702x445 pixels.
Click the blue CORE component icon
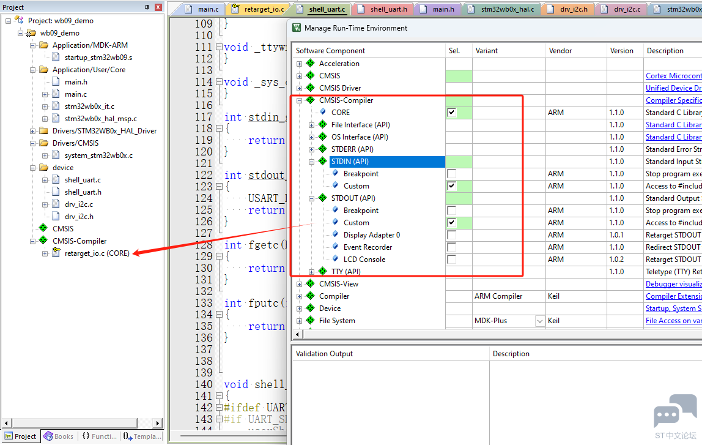[323, 111]
